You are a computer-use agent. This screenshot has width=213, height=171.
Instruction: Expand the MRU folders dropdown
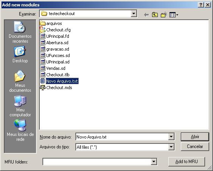coord(154,162)
